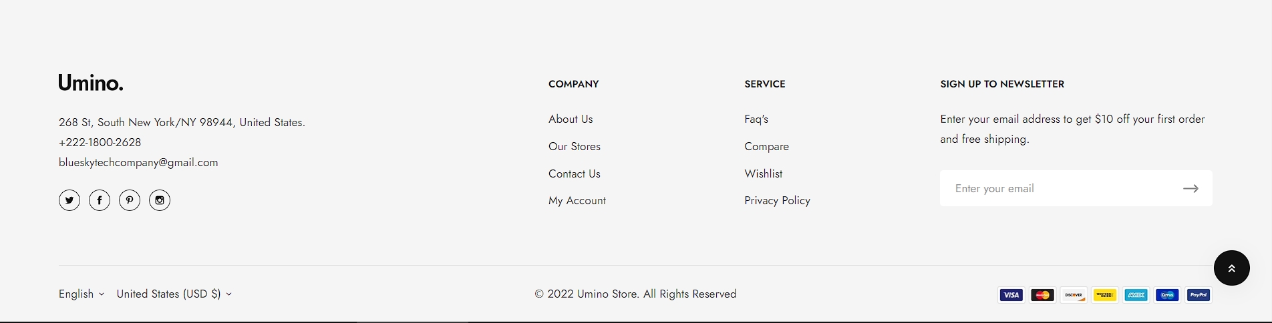Image resolution: width=1272 pixels, height=323 pixels.
Task: Open the Instagram social icon
Action: [160, 200]
